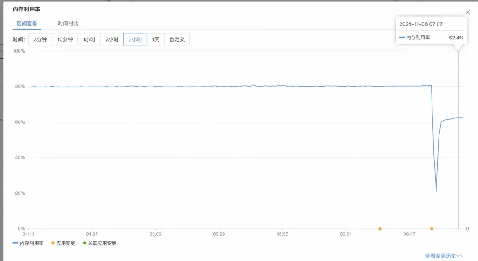This screenshot has height=261, width=478.
Task: Choose the 2小时 time range
Action: click(x=112, y=39)
